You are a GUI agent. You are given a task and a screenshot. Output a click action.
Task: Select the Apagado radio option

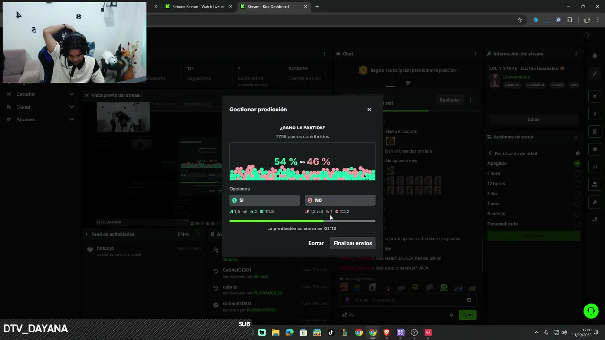tap(577, 163)
